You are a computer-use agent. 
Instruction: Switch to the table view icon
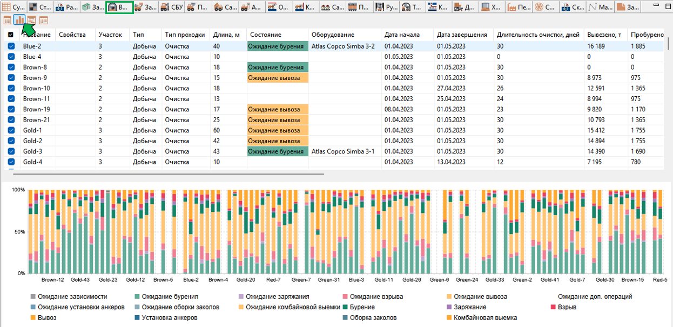coord(8,21)
